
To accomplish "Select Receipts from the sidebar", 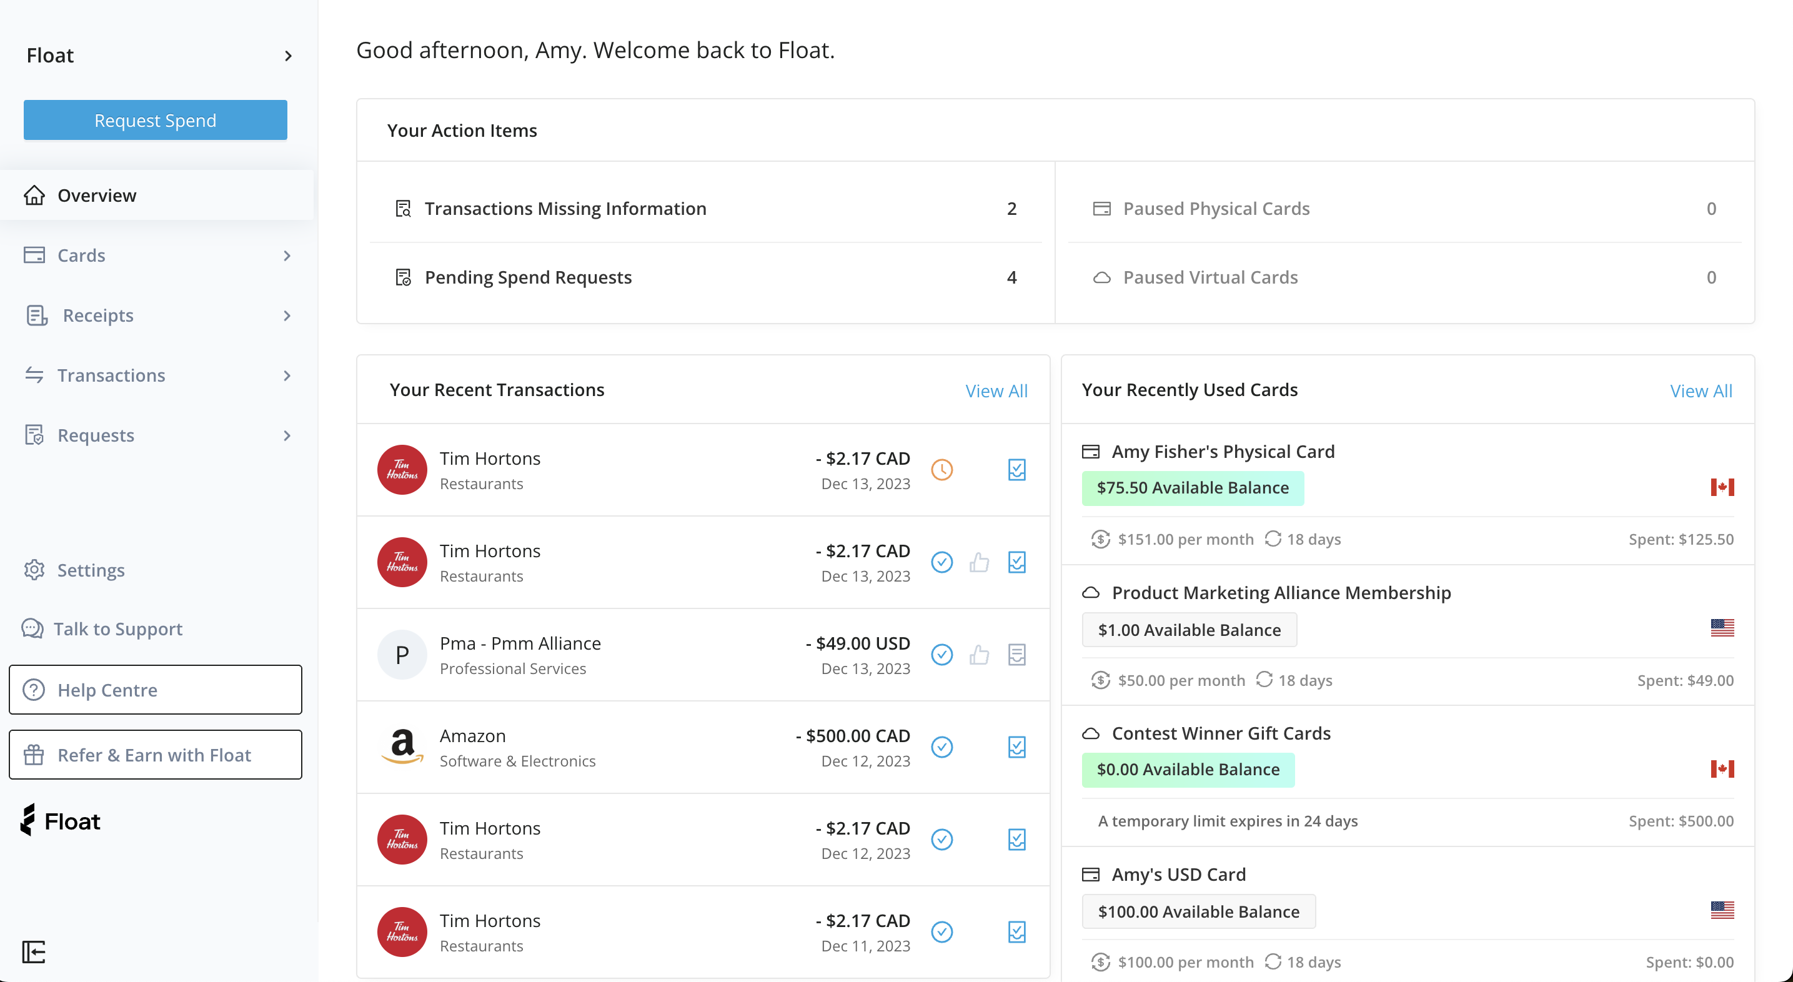I will pyautogui.click(x=97, y=315).
